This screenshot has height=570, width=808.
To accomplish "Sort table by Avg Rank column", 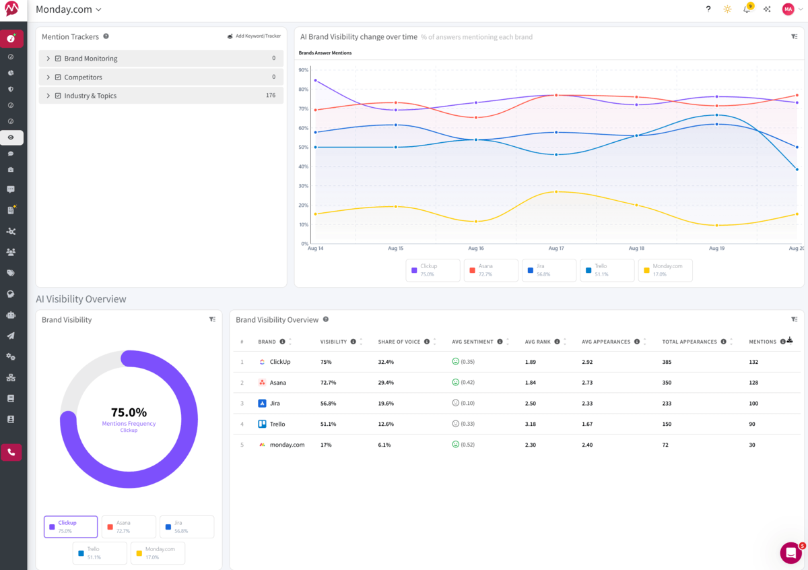I will click(x=564, y=342).
